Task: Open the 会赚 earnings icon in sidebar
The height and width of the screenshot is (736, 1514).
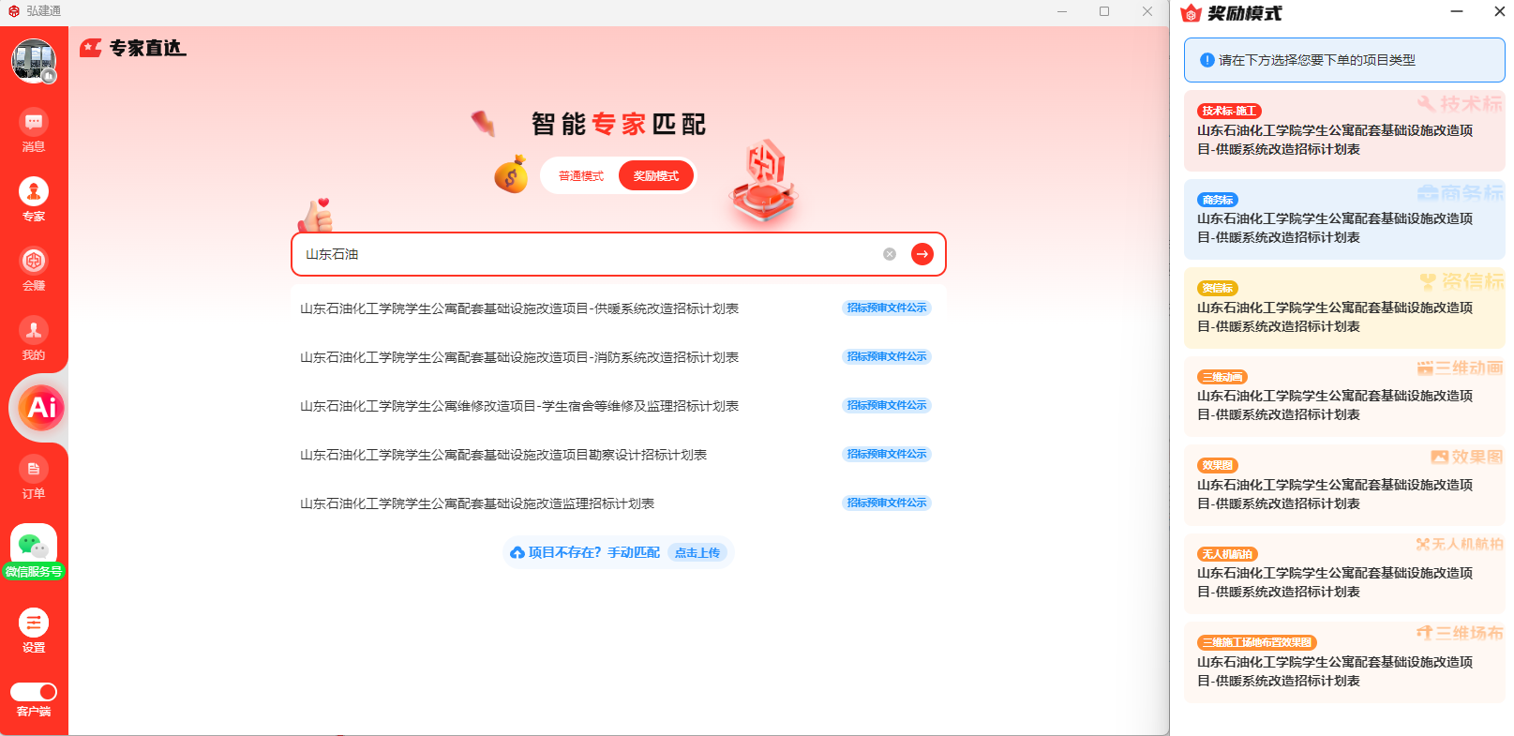Action: coord(34,269)
